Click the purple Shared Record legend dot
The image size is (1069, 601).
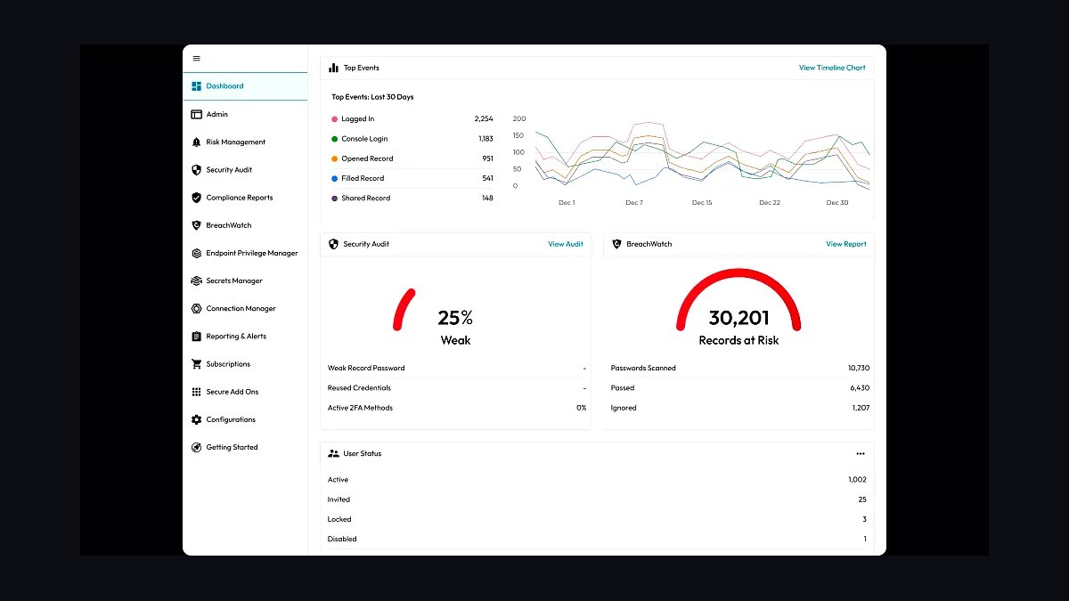[x=334, y=199]
